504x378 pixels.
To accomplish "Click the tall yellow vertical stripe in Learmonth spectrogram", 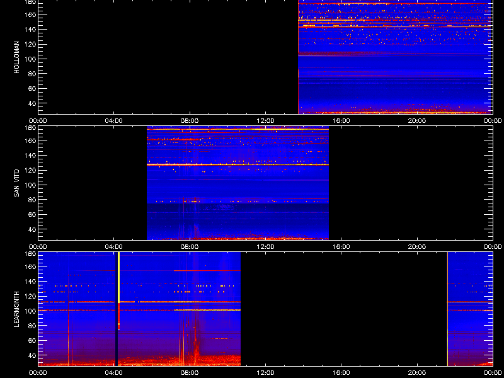I will pos(119,277).
